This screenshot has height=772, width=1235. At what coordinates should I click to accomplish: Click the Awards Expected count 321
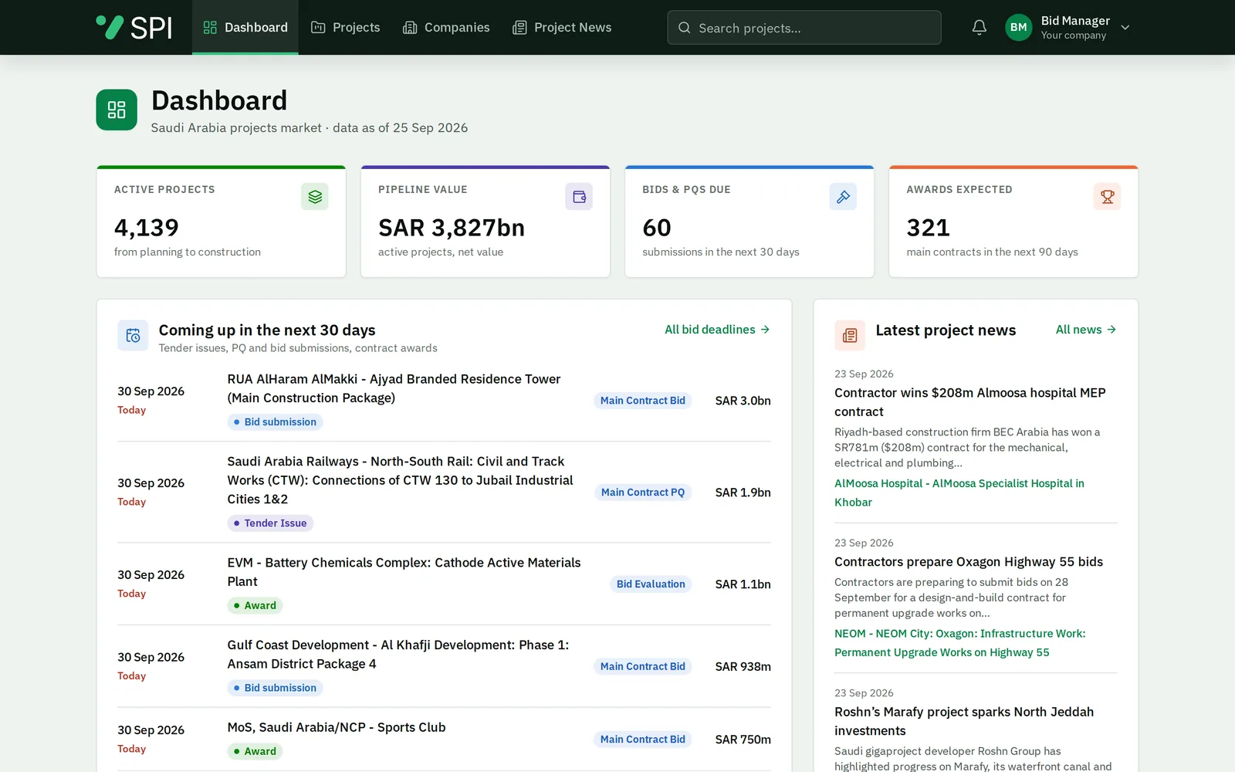[x=928, y=228]
